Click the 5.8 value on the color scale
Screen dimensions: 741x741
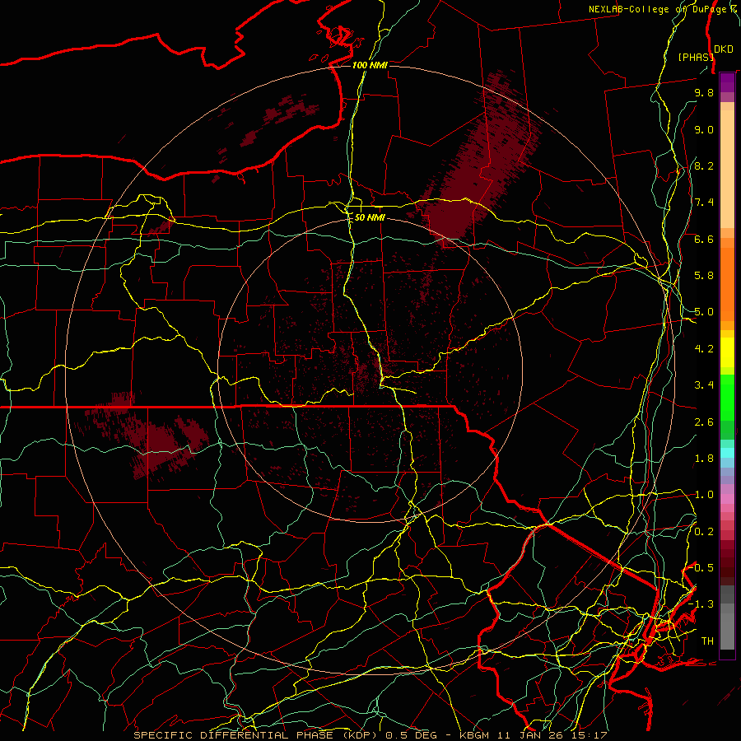point(704,276)
